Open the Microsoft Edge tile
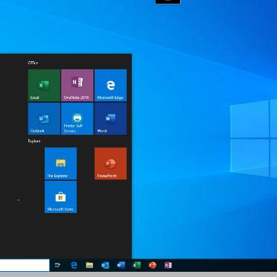277x277 pixels. [x=110, y=85]
